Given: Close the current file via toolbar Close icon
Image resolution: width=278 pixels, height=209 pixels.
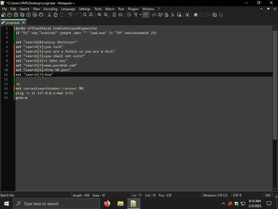Looking at the screenshot, I should pyautogui.click(x=28, y=15).
